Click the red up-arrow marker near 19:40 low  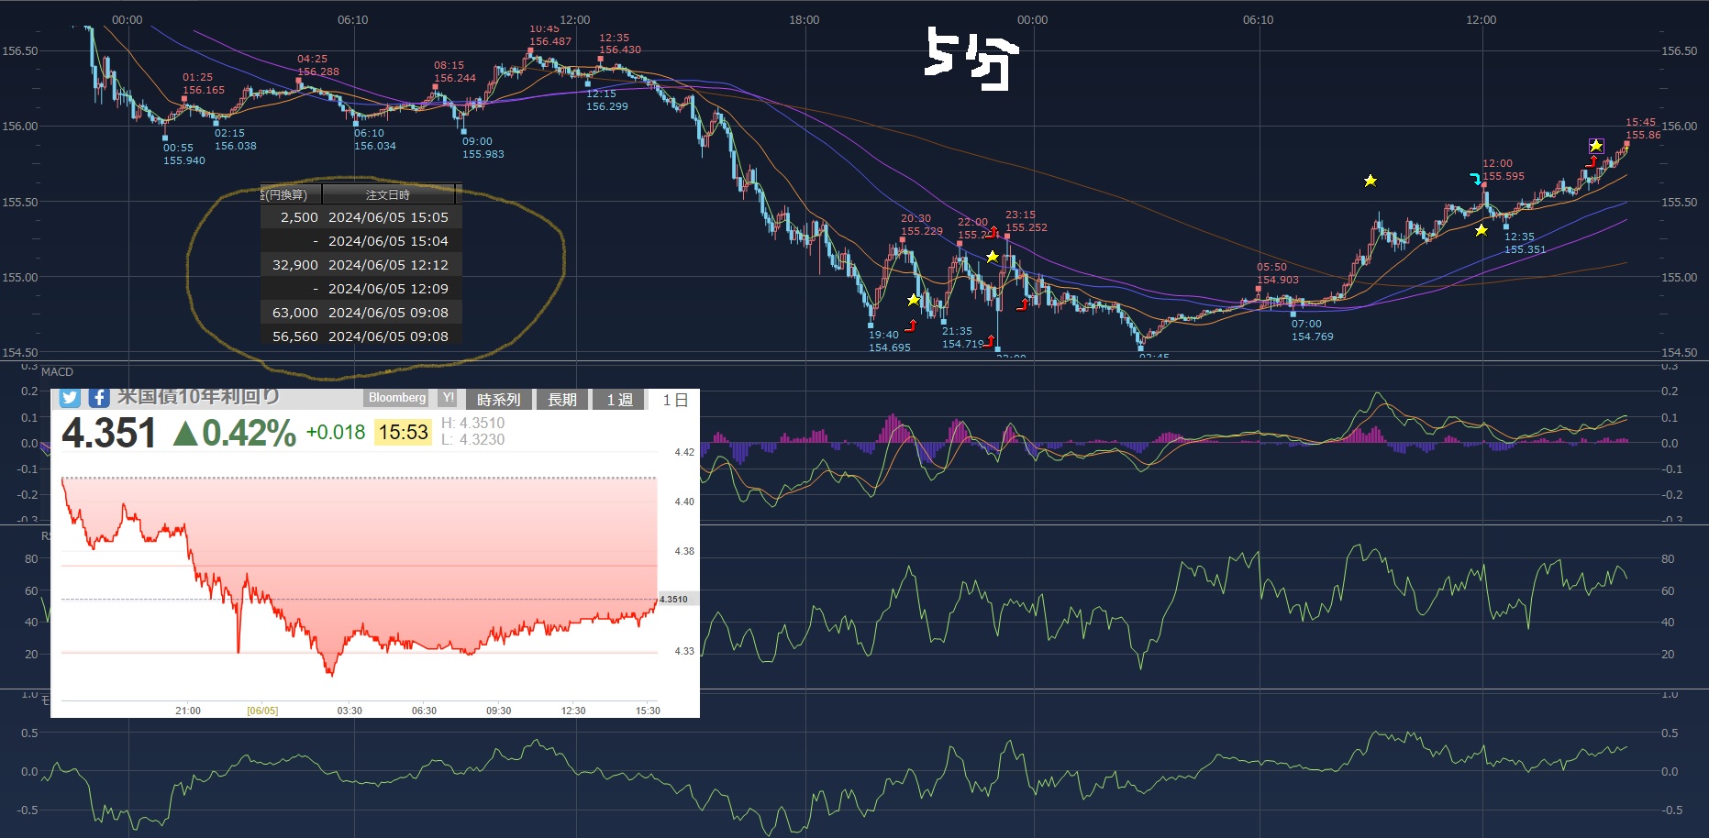(x=910, y=325)
